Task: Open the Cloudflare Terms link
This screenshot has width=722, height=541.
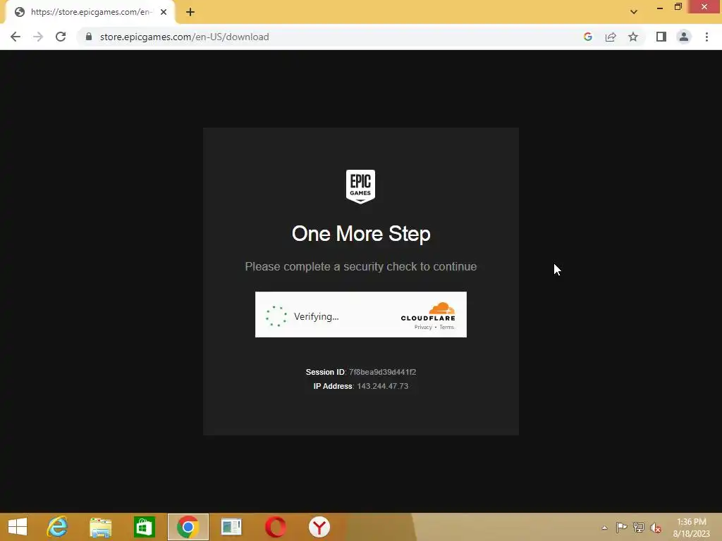Action: coord(446,327)
